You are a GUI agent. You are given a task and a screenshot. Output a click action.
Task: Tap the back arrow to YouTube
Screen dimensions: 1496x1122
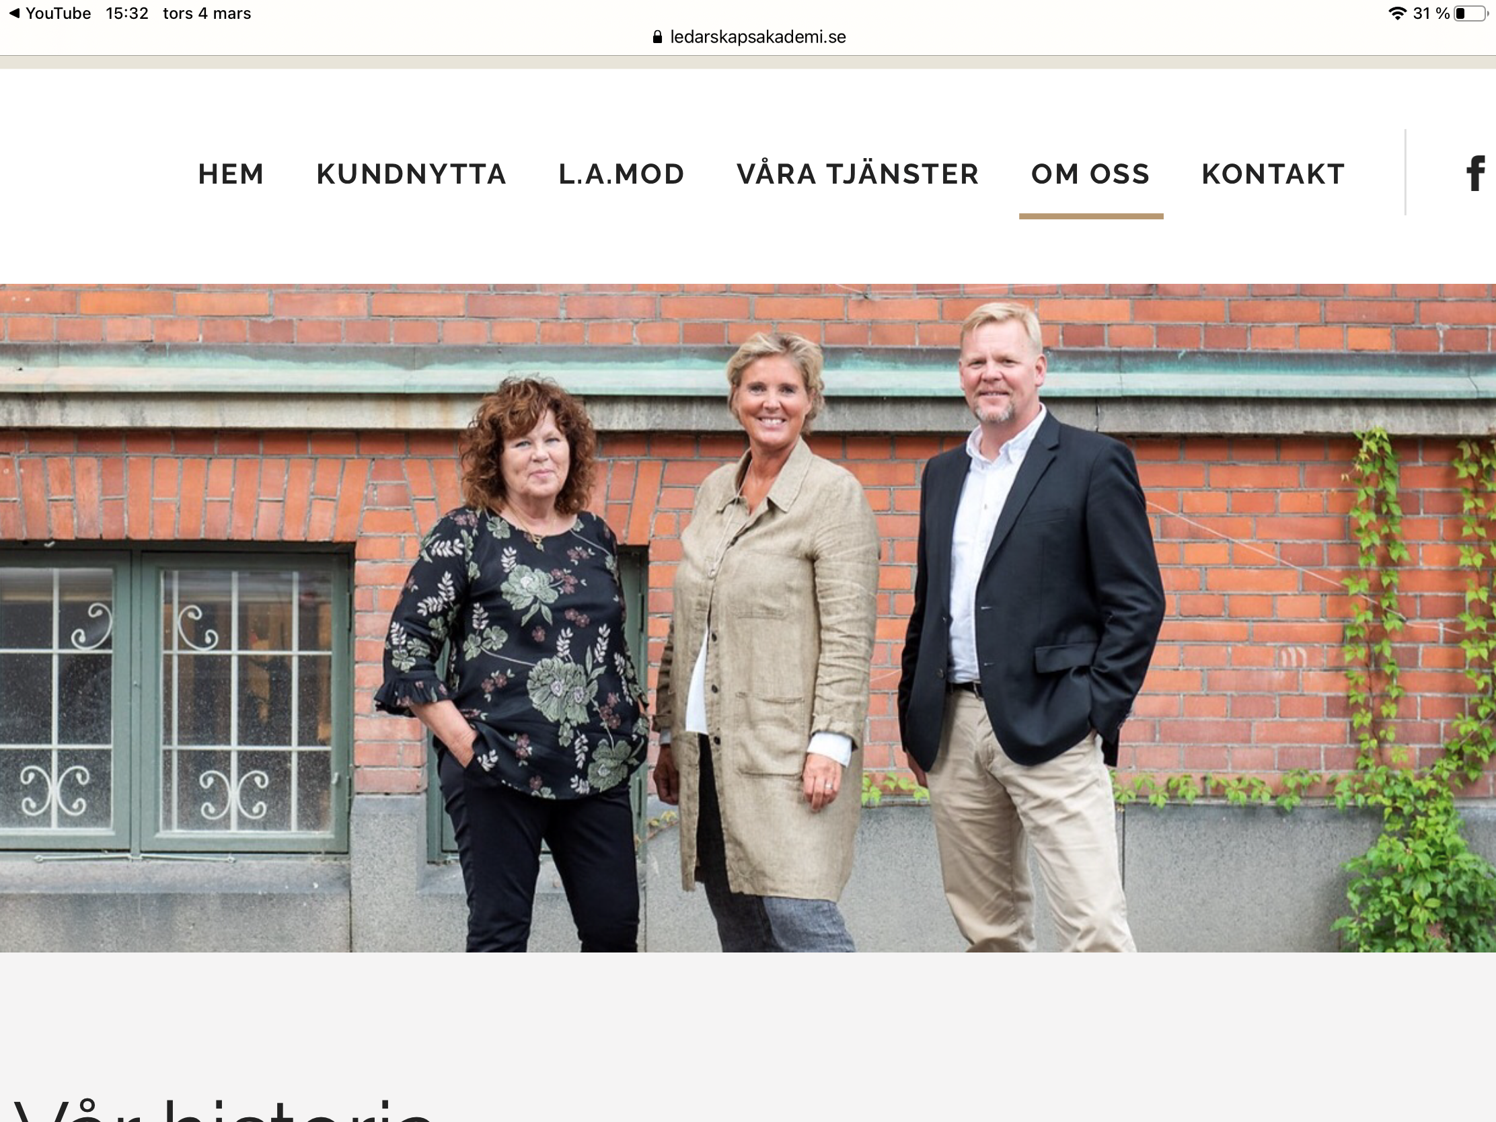[x=14, y=13]
